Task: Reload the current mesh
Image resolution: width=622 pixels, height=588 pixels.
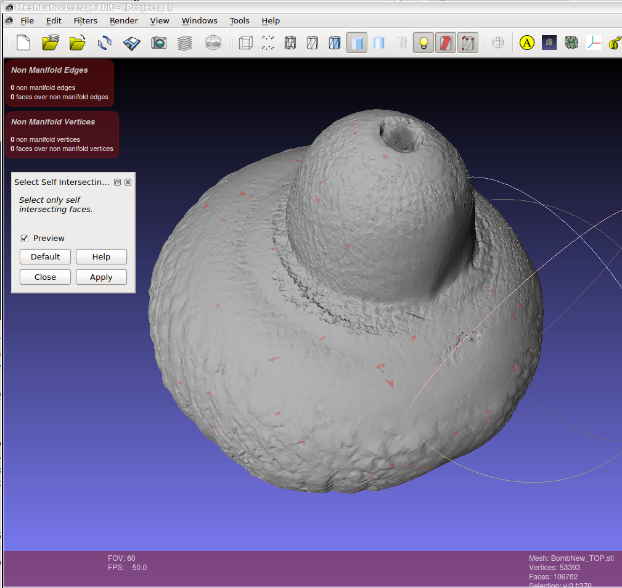Action: pyautogui.click(x=104, y=43)
